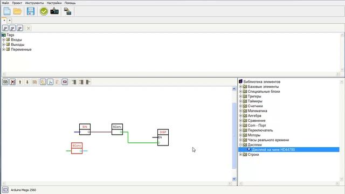Click the controller icon in the status bar

(5, 190)
